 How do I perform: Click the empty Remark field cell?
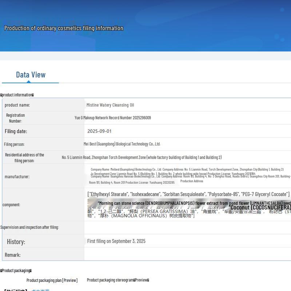click(x=187, y=255)
